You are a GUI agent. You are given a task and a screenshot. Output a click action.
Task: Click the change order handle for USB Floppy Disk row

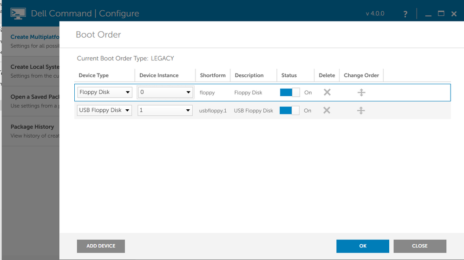tap(361, 111)
